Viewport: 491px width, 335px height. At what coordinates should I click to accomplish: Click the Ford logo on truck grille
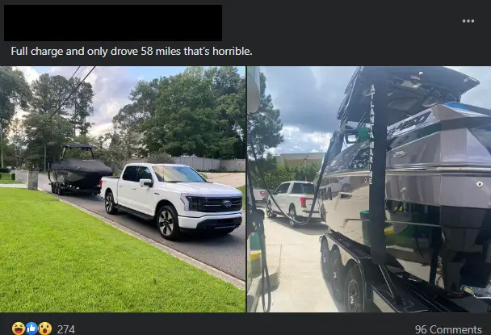[x=227, y=203]
